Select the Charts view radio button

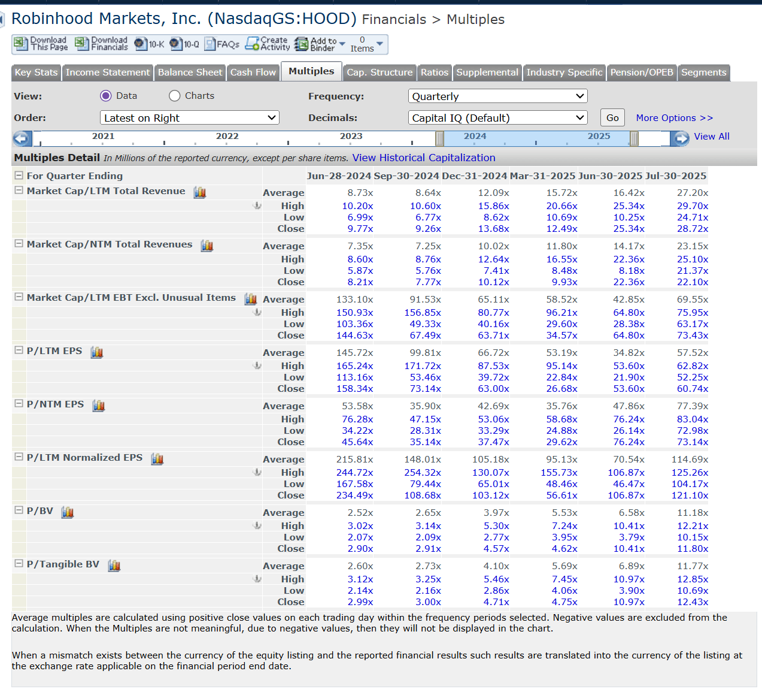(x=174, y=95)
